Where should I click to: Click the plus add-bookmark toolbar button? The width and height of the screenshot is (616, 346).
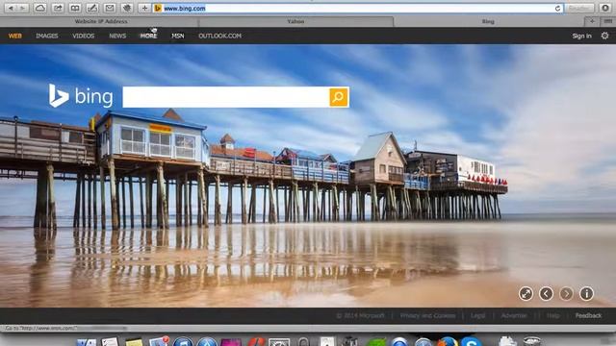click(x=144, y=9)
